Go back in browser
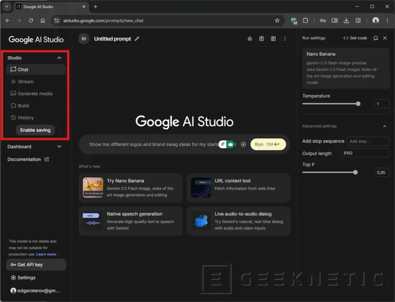 pos(8,20)
